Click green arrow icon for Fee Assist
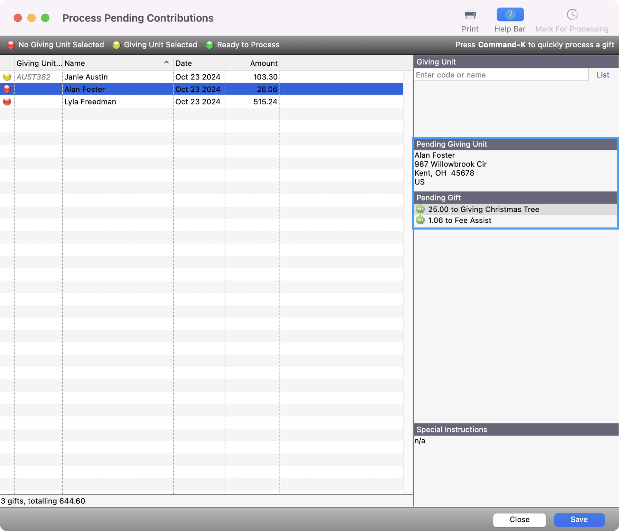The image size is (620, 531). [x=420, y=220]
